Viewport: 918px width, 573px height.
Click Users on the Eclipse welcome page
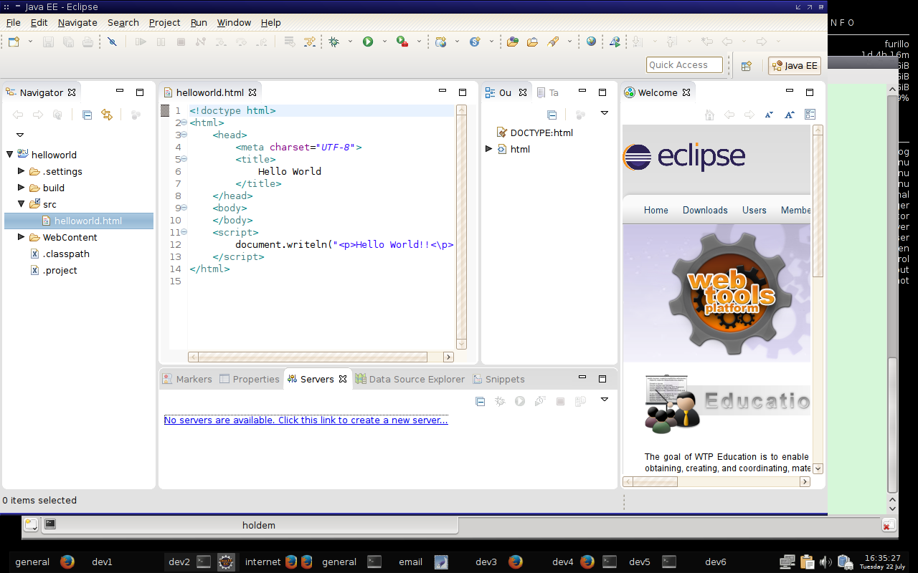[754, 210]
